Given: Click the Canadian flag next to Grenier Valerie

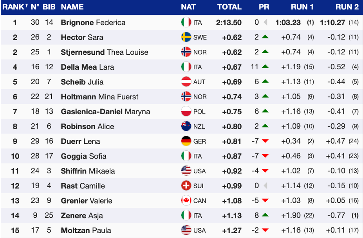Looking at the screenshot, I should pos(186,201).
